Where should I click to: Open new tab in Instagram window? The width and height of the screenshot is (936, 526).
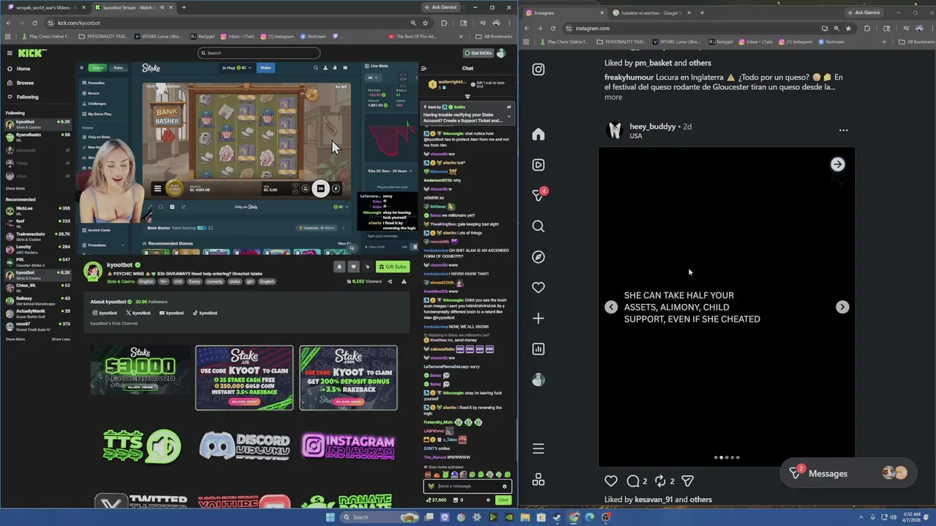point(701,12)
